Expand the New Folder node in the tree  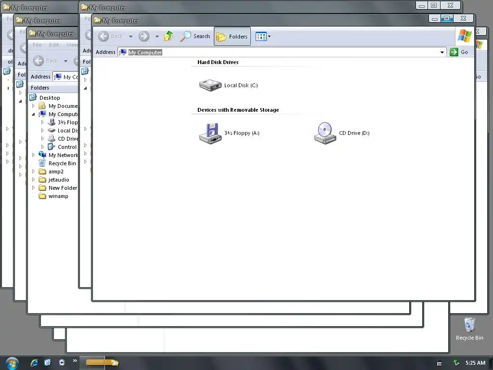tap(33, 188)
